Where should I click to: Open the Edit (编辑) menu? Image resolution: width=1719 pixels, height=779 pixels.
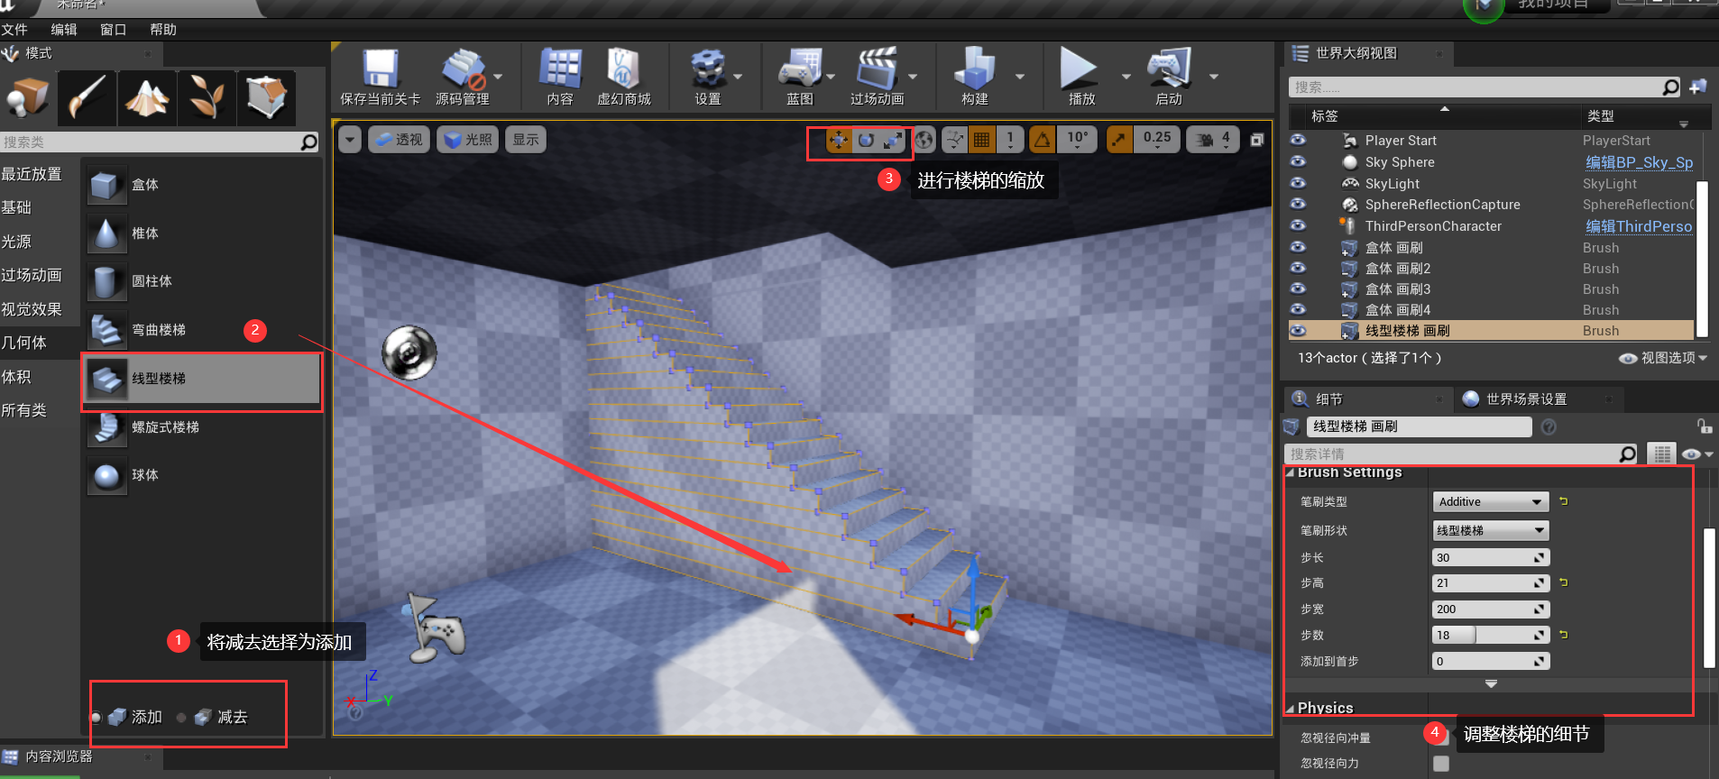pos(64,30)
